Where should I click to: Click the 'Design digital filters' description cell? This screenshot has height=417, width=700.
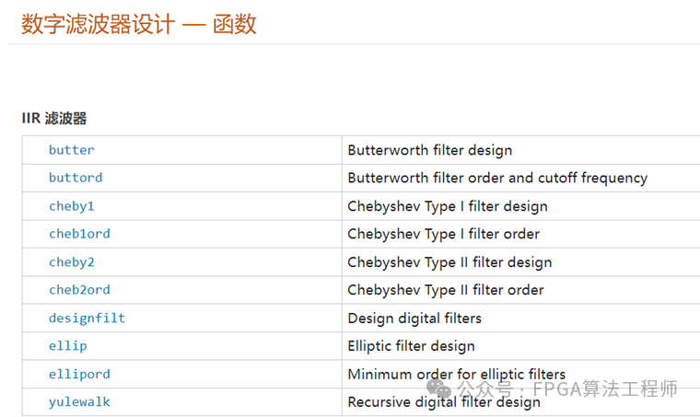[414, 319]
